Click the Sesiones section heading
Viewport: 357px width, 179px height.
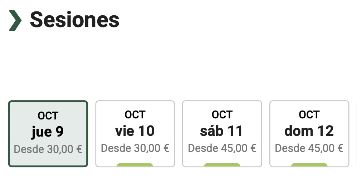click(74, 20)
